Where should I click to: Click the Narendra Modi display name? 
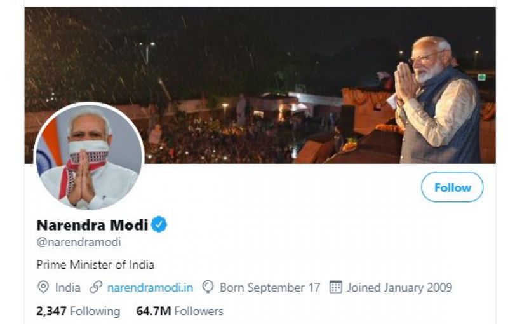click(92, 225)
